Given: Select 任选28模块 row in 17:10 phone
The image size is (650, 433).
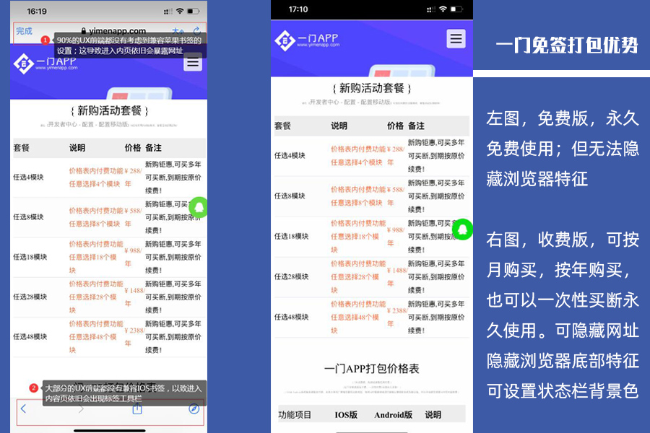Looking at the screenshot, I should coord(372,276).
